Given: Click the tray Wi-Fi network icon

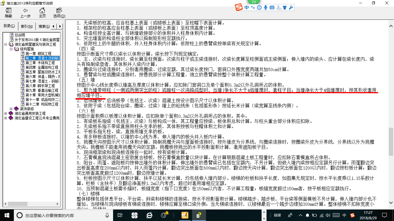Looking at the screenshot, I should tap(322, 215).
